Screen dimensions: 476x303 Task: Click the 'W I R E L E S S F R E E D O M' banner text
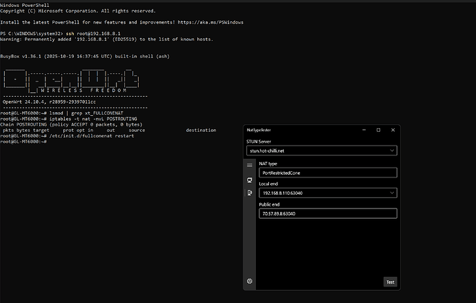click(83, 90)
